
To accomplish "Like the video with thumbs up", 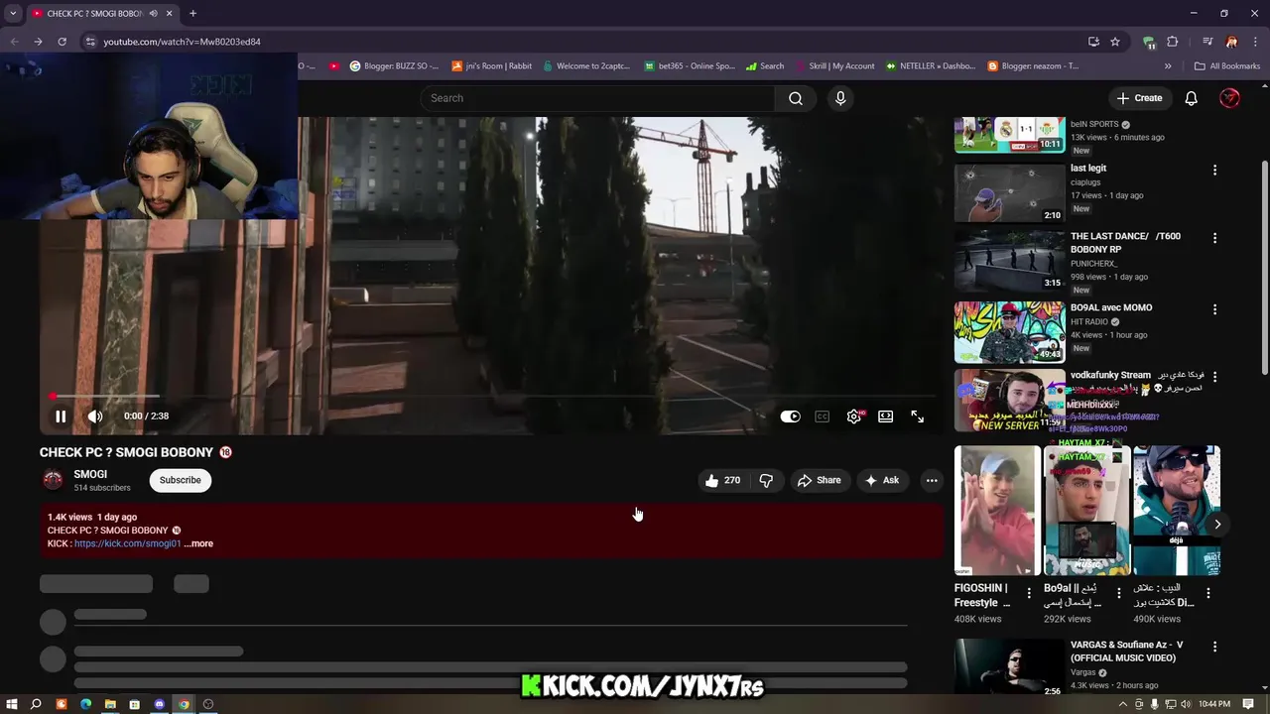I will click(x=723, y=480).
